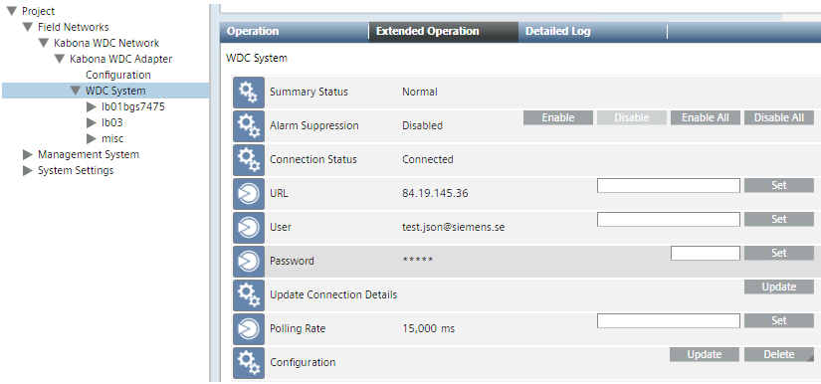Click Delete in the Configuration row
The image size is (821, 384).
pyautogui.click(x=779, y=354)
